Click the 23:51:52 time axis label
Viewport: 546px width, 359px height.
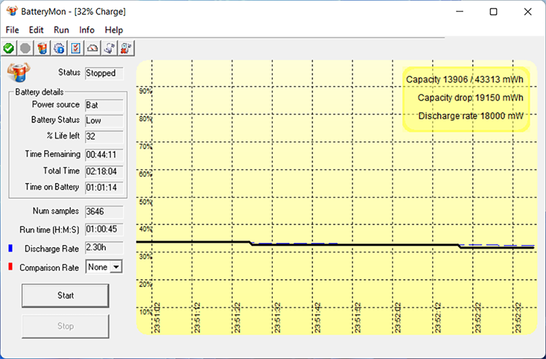pos(358,317)
